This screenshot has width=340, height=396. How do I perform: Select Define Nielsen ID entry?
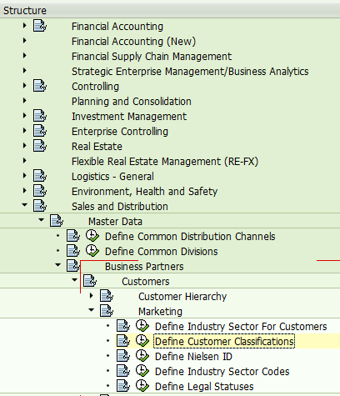click(193, 356)
